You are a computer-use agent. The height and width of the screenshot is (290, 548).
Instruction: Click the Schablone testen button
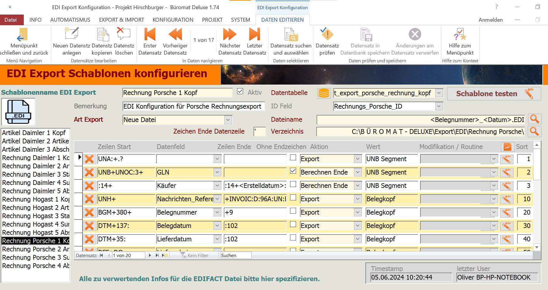(x=494, y=94)
